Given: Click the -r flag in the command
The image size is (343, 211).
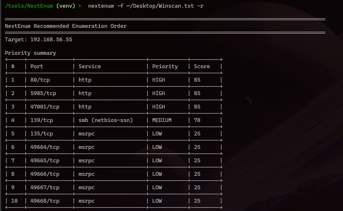Looking at the screenshot, I should 200,6.
